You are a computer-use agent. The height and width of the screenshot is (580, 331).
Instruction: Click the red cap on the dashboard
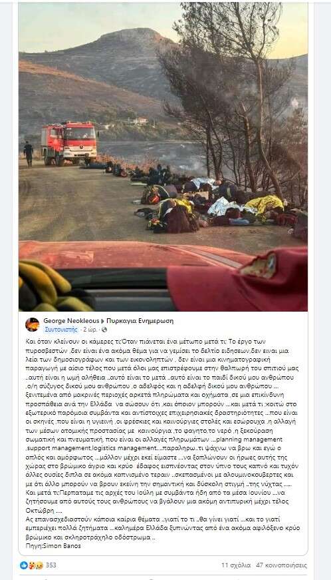[237, 280]
